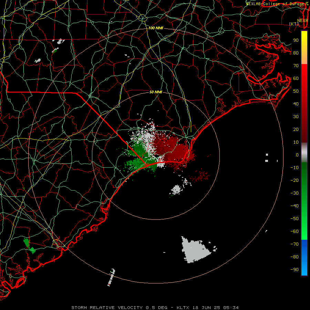Click the large gray offshore echo south
This screenshot has width=310, height=310.
pyautogui.click(x=195, y=251)
